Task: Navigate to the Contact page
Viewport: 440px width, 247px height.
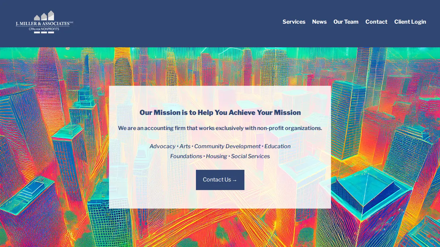Action: coord(376,22)
